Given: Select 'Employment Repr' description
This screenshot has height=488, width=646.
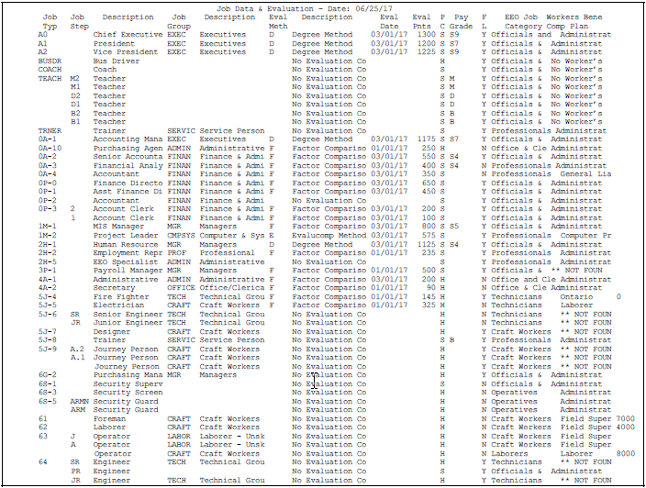Looking at the screenshot, I should (x=128, y=253).
